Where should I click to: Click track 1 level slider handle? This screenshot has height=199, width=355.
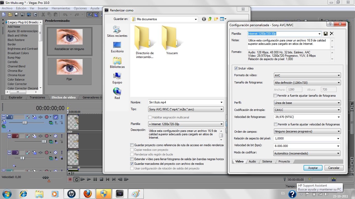(x=24, y=123)
